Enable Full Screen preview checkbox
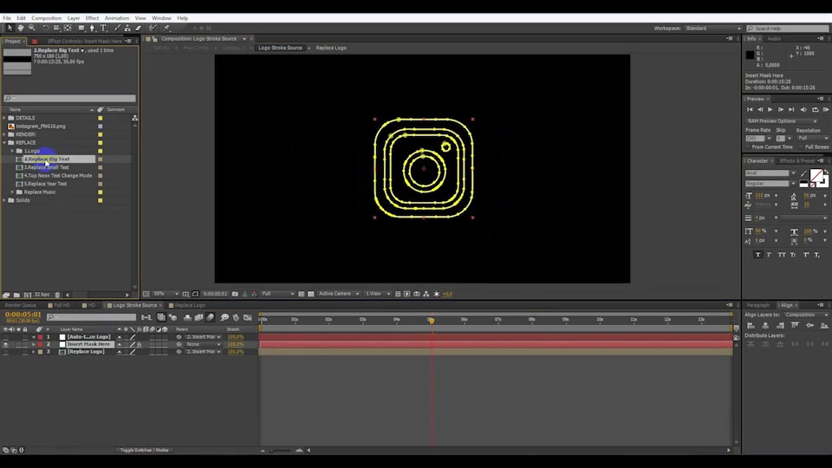This screenshot has width=832, height=468. pyautogui.click(x=802, y=147)
